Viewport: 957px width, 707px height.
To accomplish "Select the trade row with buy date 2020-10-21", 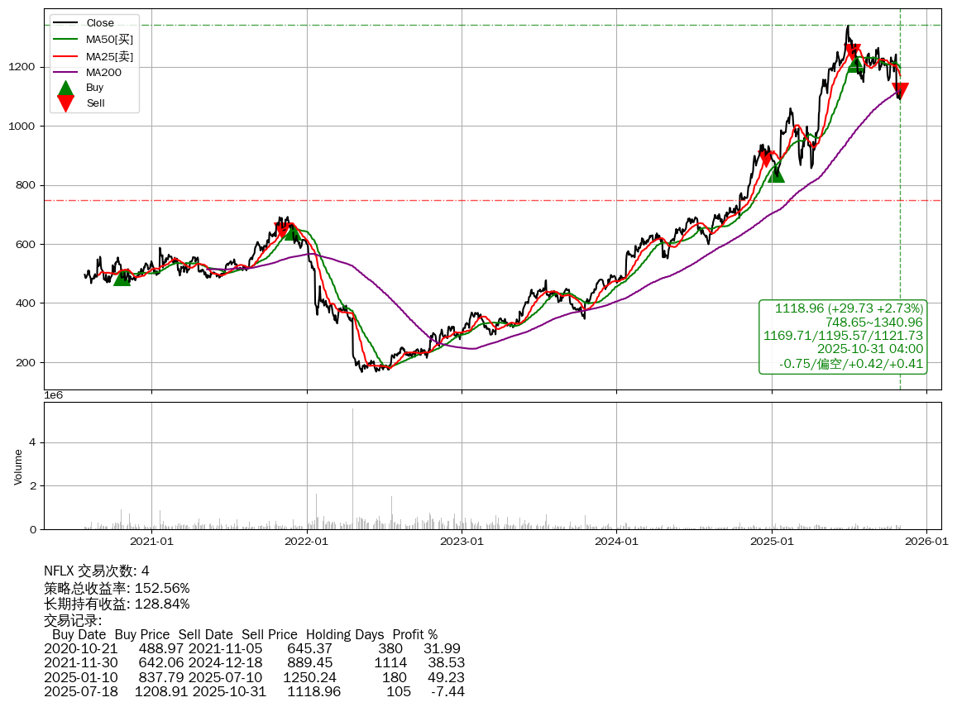I will tap(252, 649).
